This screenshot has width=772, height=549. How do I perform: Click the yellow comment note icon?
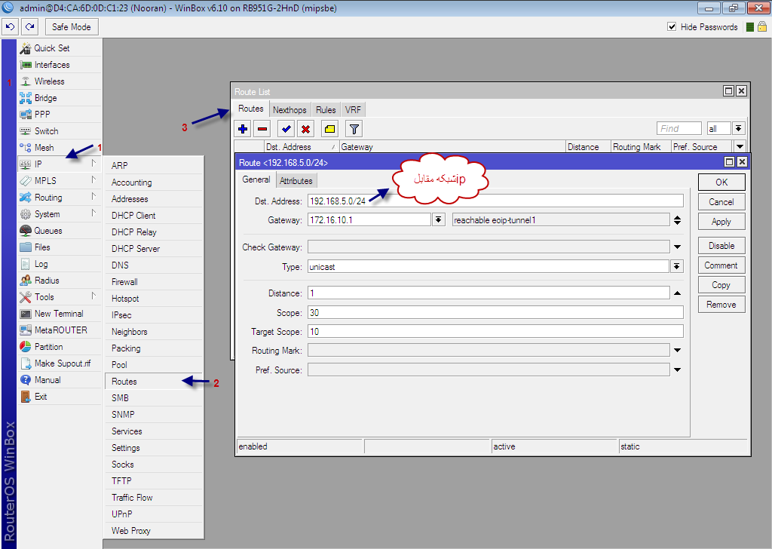pyautogui.click(x=329, y=129)
